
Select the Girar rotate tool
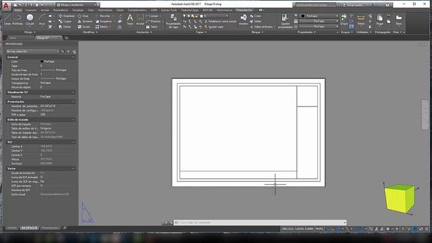click(x=83, y=16)
